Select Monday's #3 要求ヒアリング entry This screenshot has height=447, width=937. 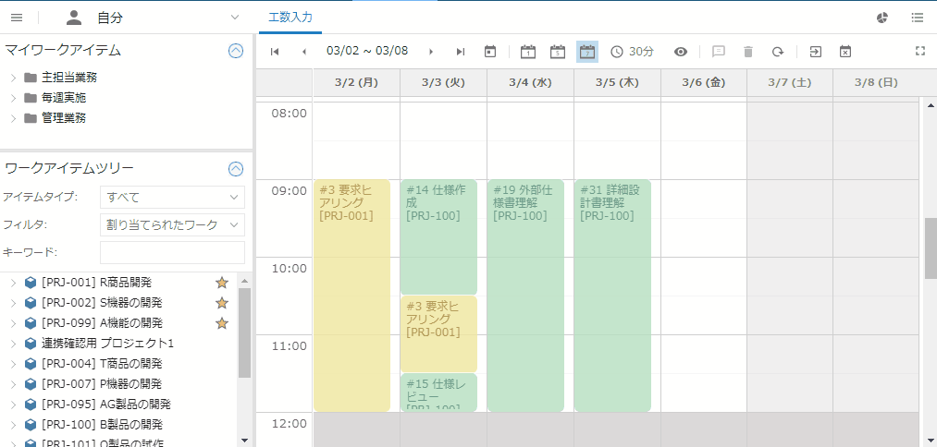tap(352, 296)
